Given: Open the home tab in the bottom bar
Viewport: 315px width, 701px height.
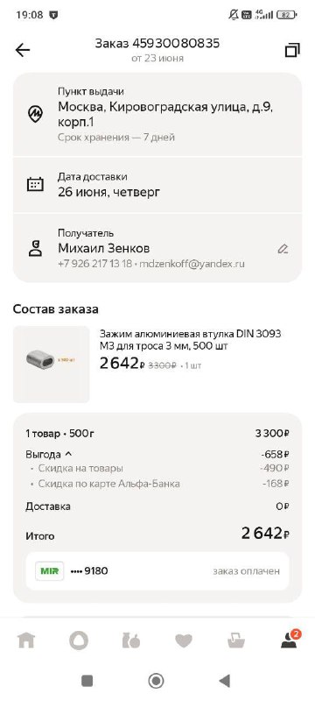Looking at the screenshot, I should pos(26,641).
